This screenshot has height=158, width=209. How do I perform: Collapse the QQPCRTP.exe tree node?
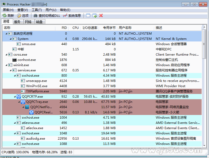point(15,97)
